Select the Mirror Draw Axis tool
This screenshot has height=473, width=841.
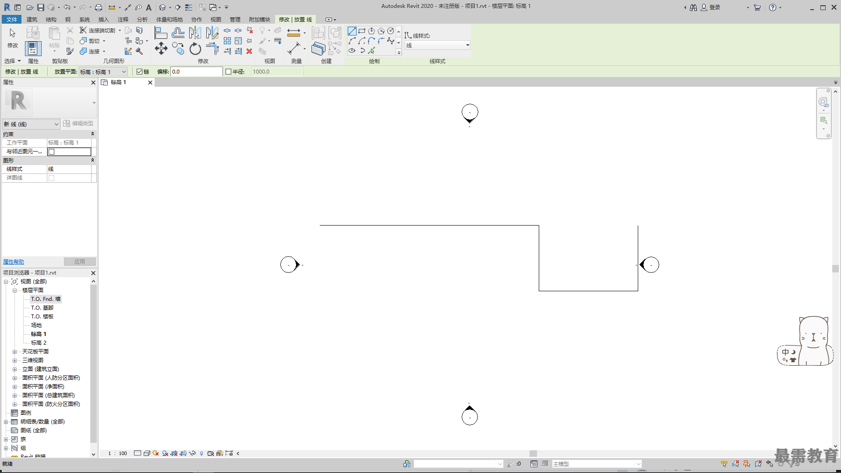tap(212, 33)
